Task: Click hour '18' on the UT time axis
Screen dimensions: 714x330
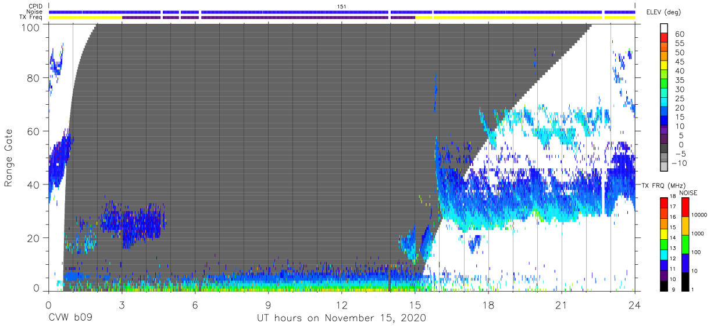Action: tap(488, 304)
